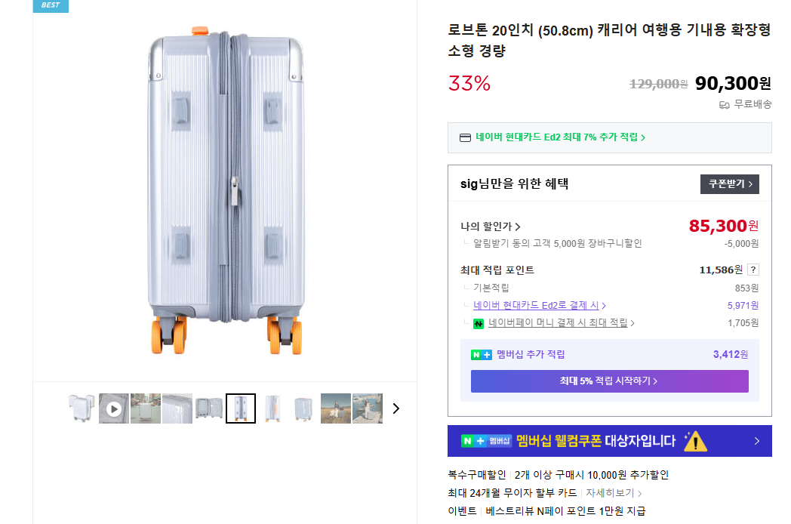Screen dimensions: 791x524
Task: Click the next arrow in thumbnail strip
Action: (x=395, y=408)
